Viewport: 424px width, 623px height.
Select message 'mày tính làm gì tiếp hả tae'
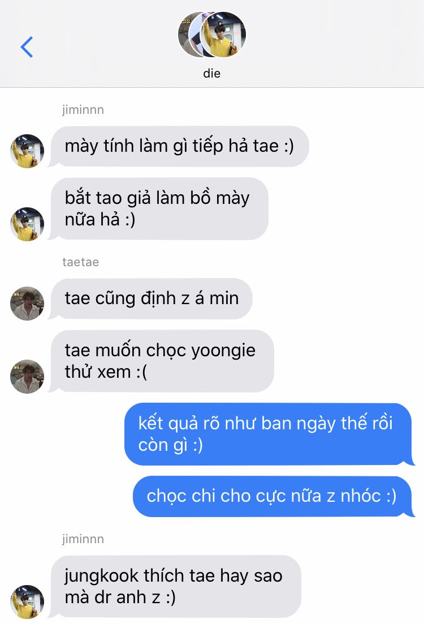point(179,146)
